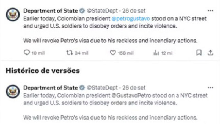Open the 26 de set timestamp in version history
This screenshot has height=124, width=220.
(x=134, y=88)
